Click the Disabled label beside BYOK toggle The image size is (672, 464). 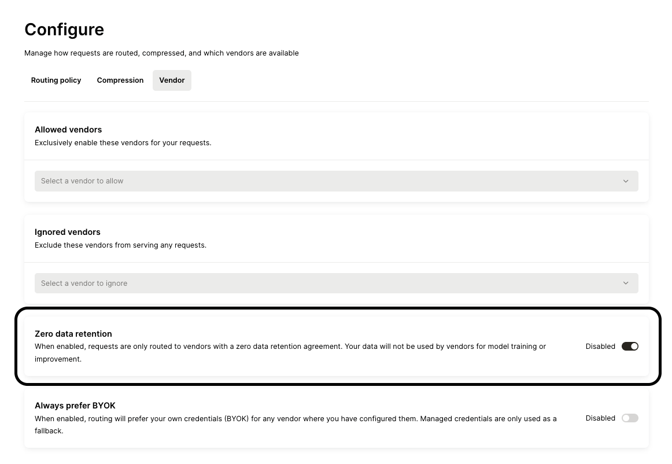[600, 418]
